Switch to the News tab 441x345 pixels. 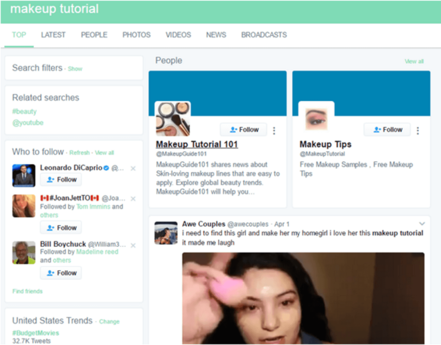[x=216, y=35]
